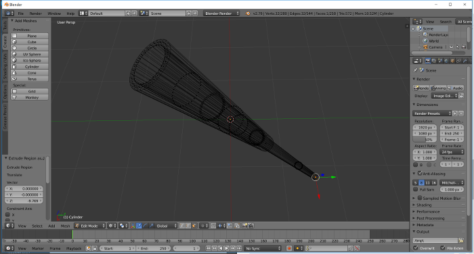474x254 pixels.
Task: Open the Global transform orientation dropdown
Action: point(166,226)
